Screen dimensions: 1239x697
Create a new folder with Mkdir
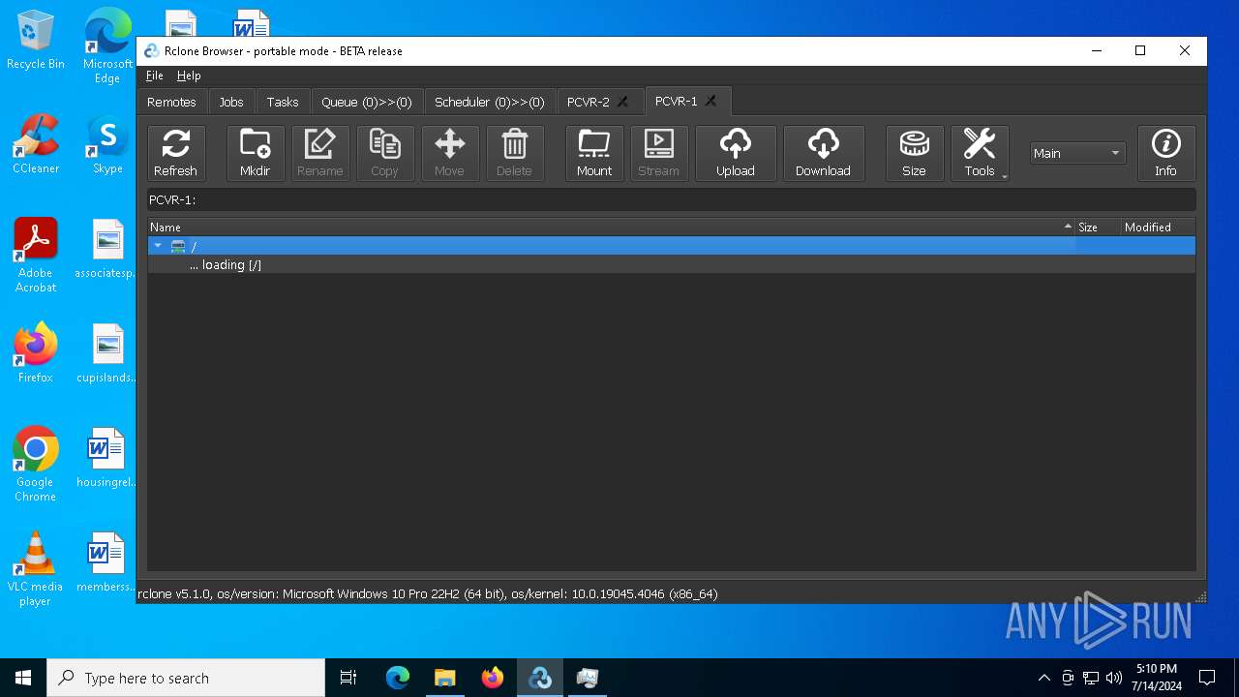tap(256, 153)
